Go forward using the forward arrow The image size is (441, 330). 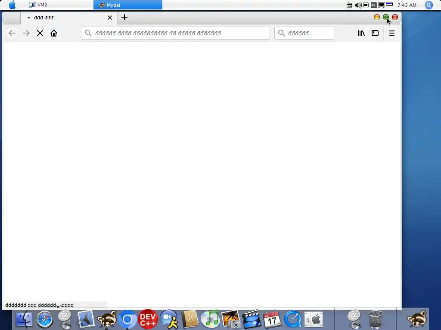click(x=26, y=33)
